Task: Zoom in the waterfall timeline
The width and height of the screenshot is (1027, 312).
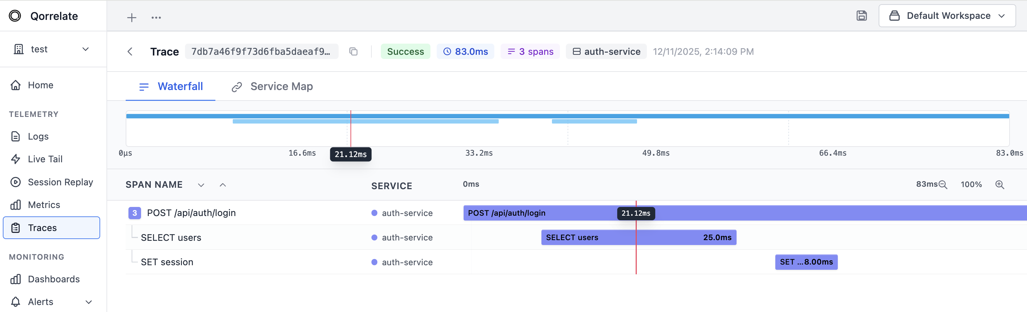Action: pos(999,185)
